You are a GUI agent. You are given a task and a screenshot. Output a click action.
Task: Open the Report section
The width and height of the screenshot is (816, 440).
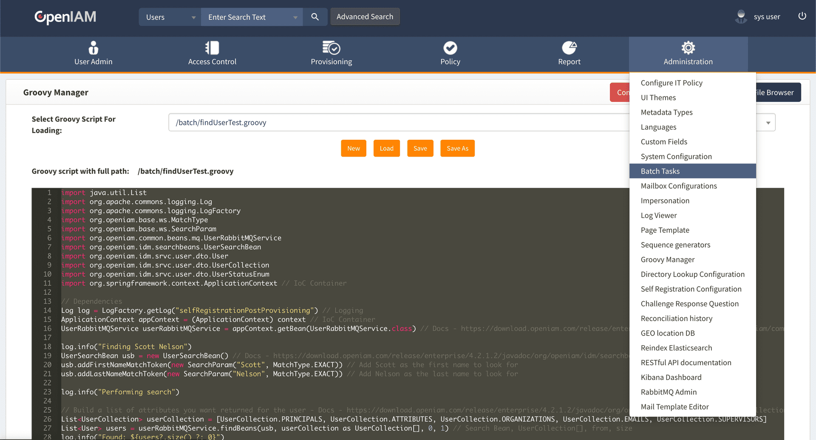[569, 54]
